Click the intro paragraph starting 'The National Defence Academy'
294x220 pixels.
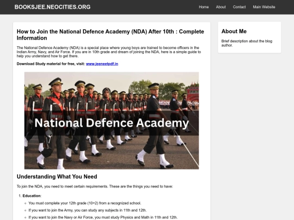[x=109, y=52]
